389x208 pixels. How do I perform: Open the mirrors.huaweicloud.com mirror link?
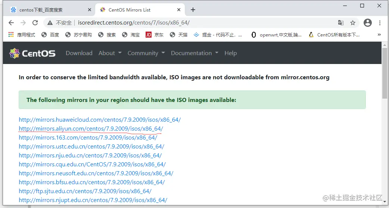pyautogui.click(x=100, y=120)
